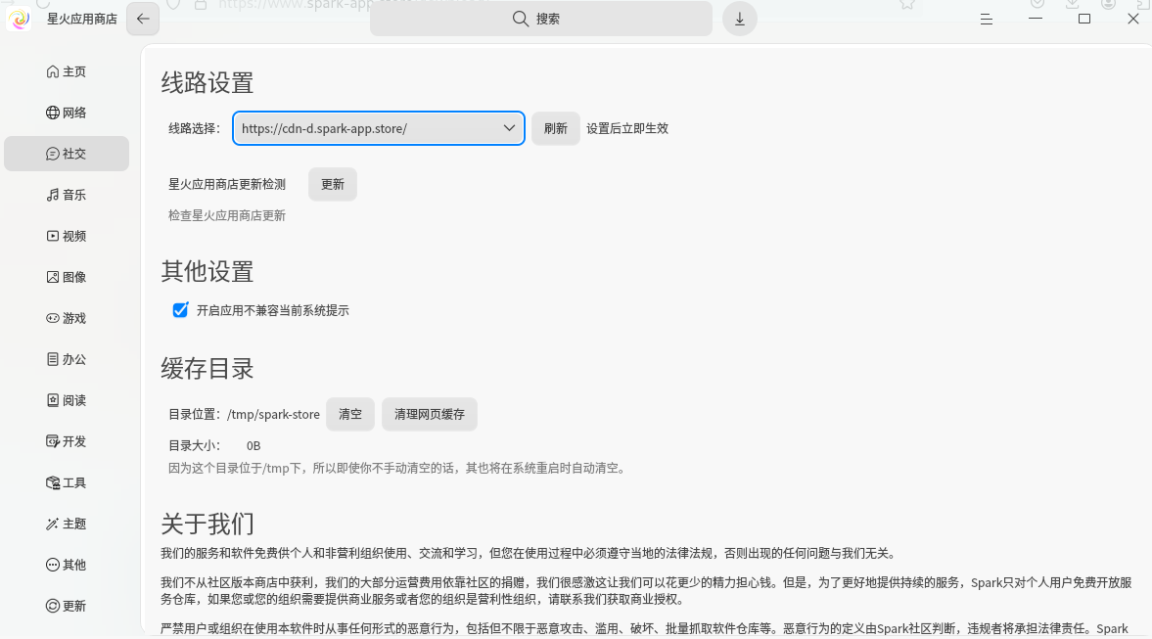Click the 刷新 refresh button

click(555, 128)
